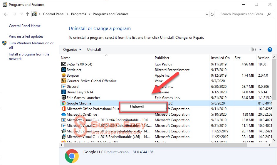The width and height of the screenshot is (277, 165).
Task: Expand the chevron after Programs breadcrumb
Action: [x=89, y=14]
